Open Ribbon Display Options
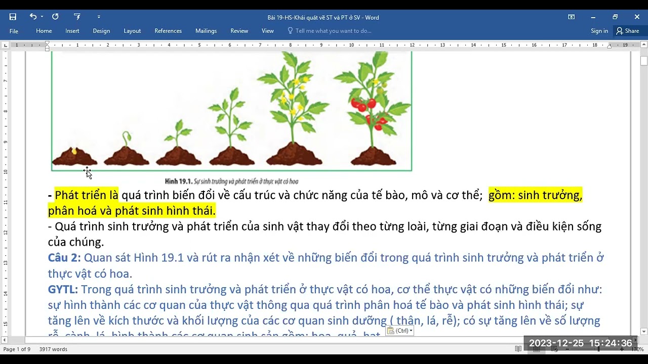Image resolution: width=648 pixels, height=364 pixels. point(571,17)
